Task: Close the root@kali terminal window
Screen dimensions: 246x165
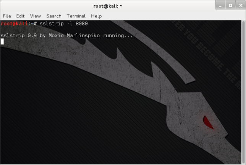Action: click(241, 5)
